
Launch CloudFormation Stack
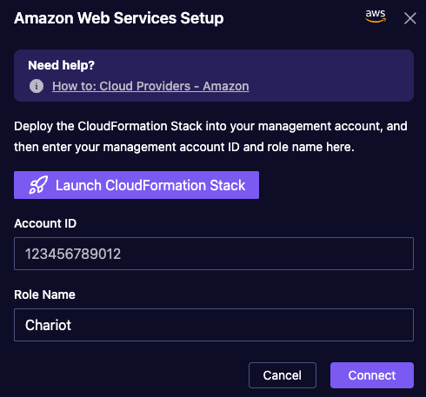136,185
